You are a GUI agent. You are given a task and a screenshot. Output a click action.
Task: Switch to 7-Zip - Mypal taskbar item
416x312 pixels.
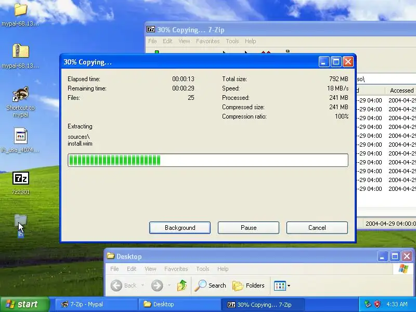click(96, 304)
